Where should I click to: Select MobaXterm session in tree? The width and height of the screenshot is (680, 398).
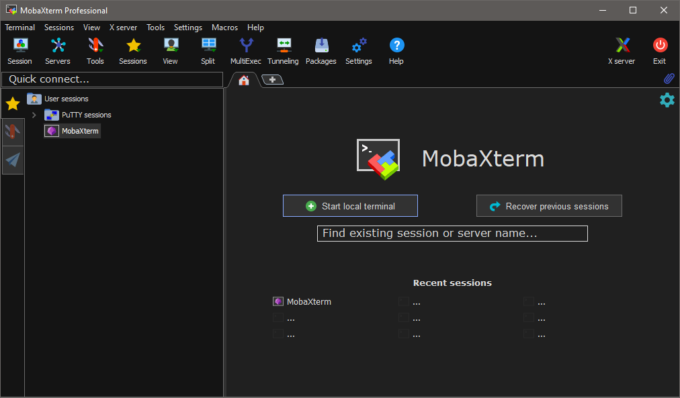coord(79,131)
